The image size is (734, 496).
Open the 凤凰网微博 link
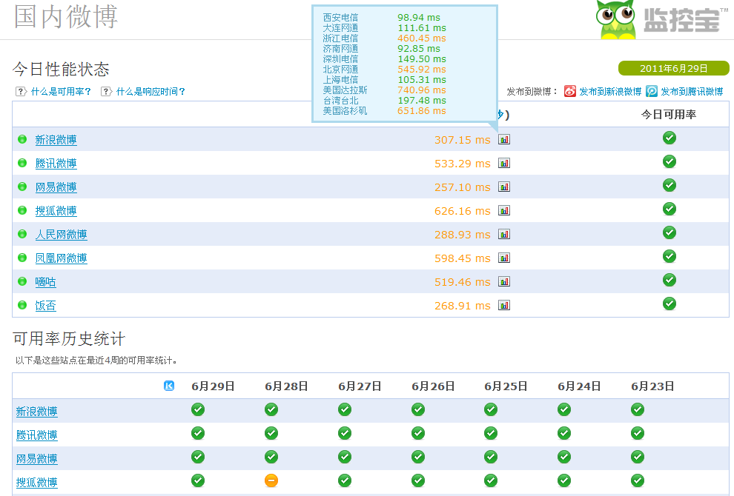tap(61, 258)
